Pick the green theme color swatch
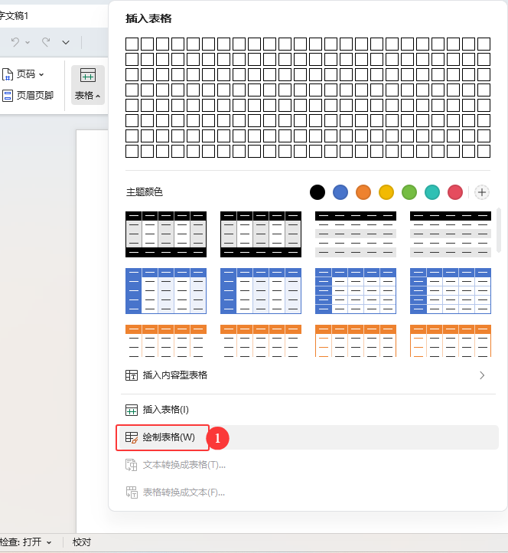The height and width of the screenshot is (553, 508). [409, 192]
